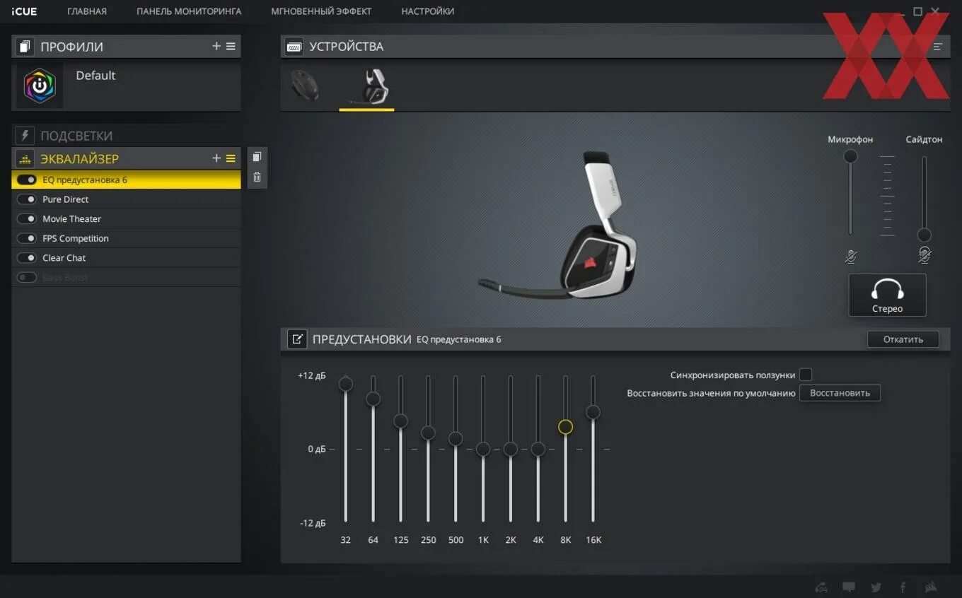Viewport: 962px width, 598px height.
Task: Copy the selected EQ preset
Action: coord(257,157)
